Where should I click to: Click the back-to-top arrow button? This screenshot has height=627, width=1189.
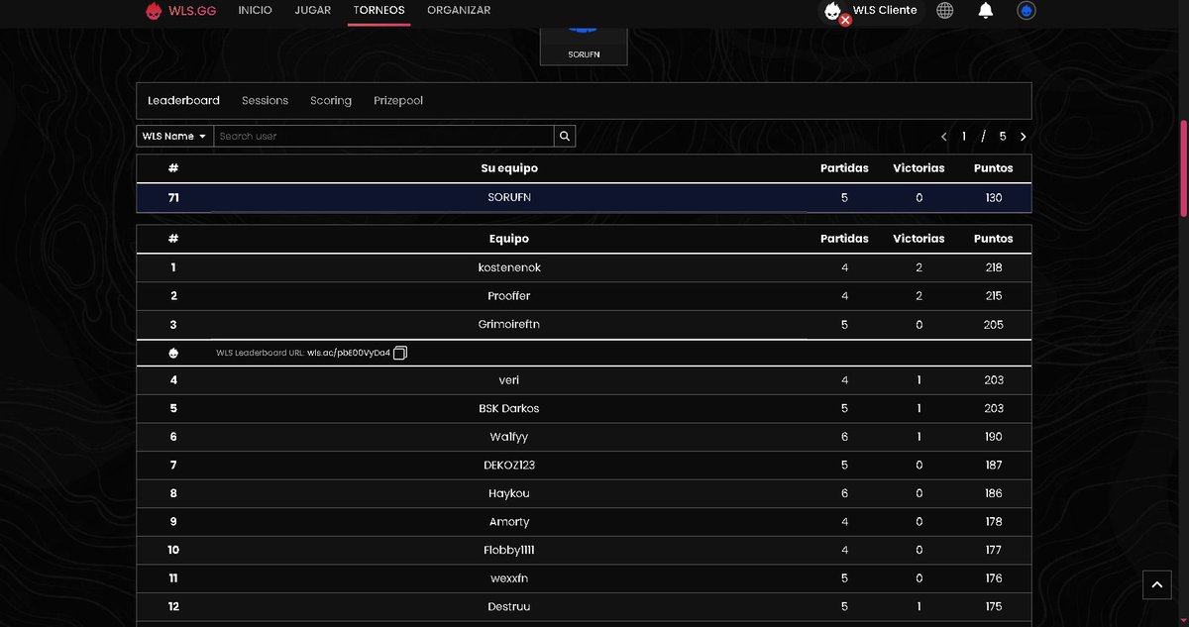pyautogui.click(x=1156, y=584)
